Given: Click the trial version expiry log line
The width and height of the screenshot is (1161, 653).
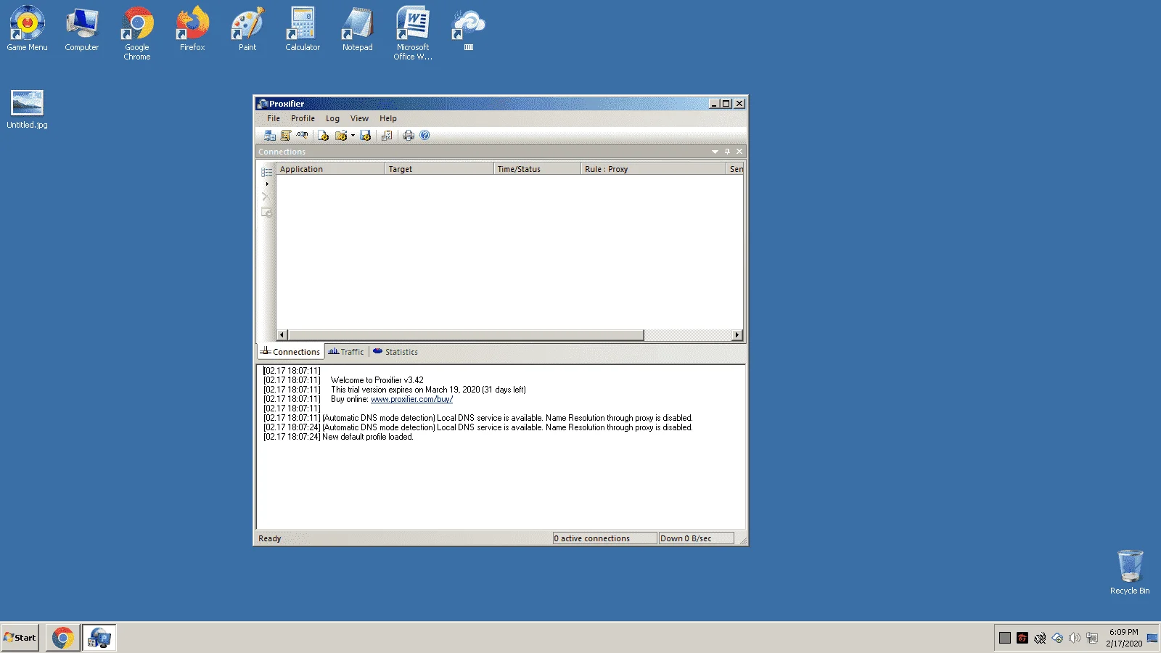Looking at the screenshot, I should coord(428,390).
